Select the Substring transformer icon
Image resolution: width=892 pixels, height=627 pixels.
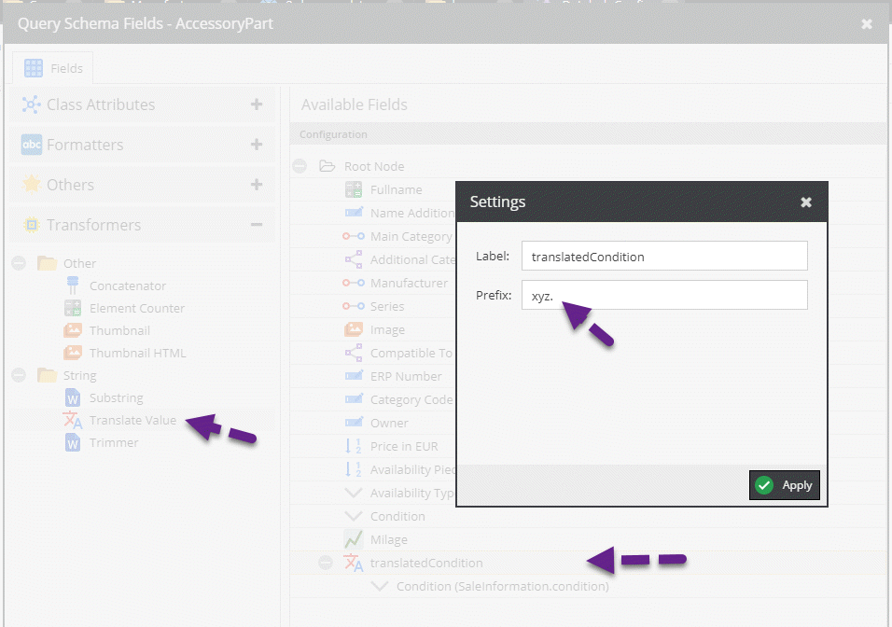pyautogui.click(x=73, y=397)
